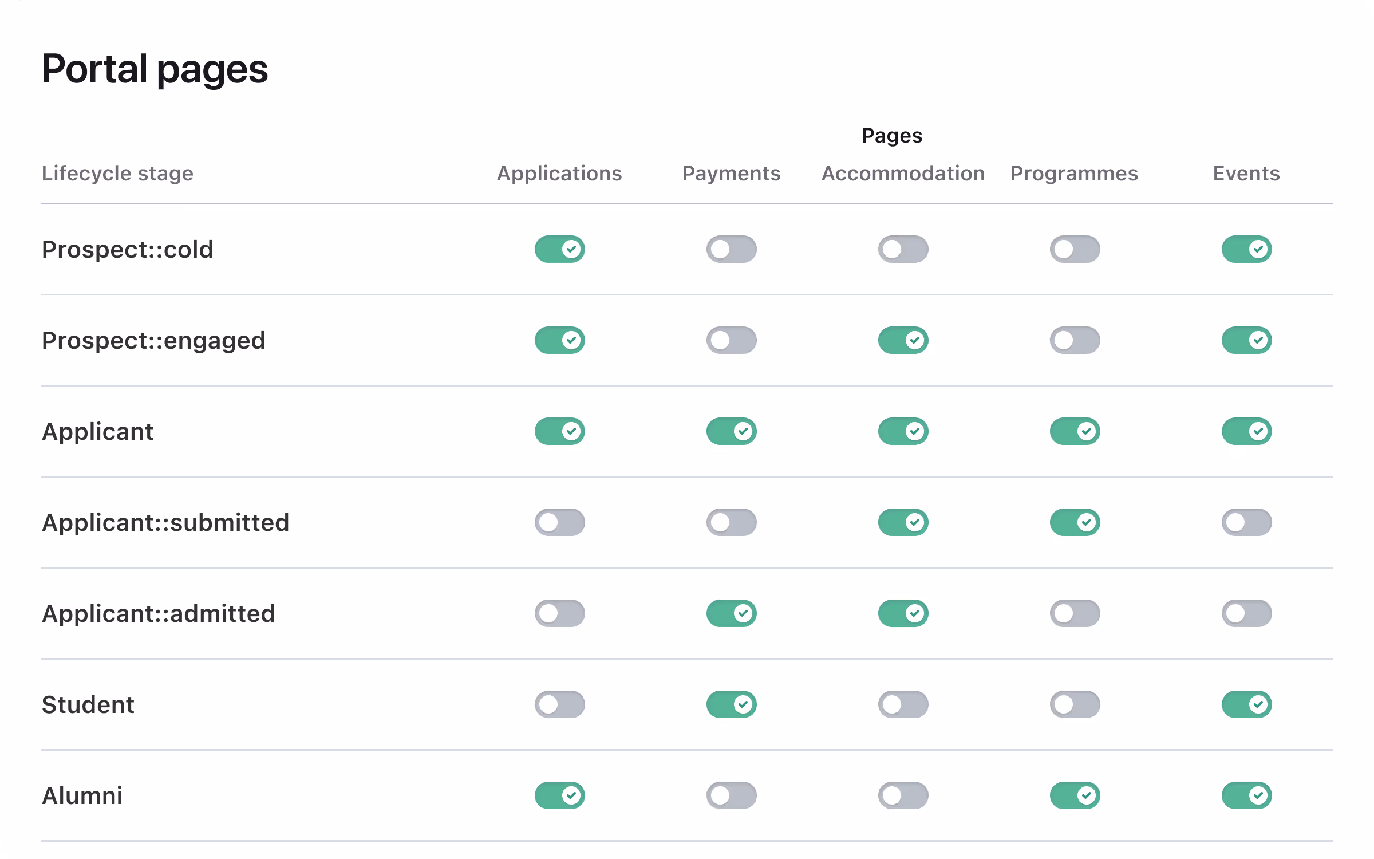Disable Events for Student
The image size is (1374, 859).
pyautogui.click(x=1246, y=704)
